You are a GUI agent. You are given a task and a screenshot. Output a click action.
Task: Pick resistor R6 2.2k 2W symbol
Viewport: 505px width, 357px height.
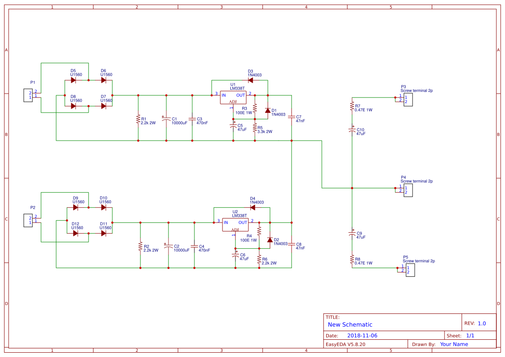click(x=259, y=260)
